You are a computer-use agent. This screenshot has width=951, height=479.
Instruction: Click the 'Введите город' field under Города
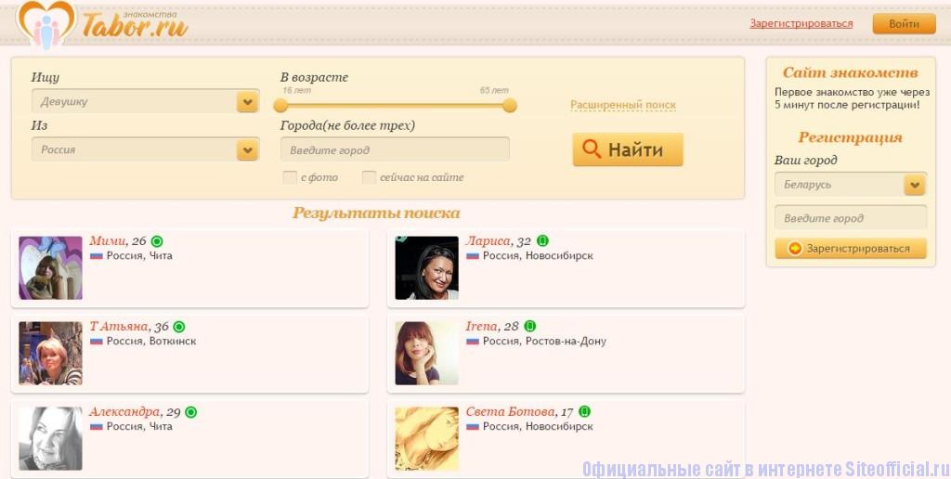click(395, 149)
